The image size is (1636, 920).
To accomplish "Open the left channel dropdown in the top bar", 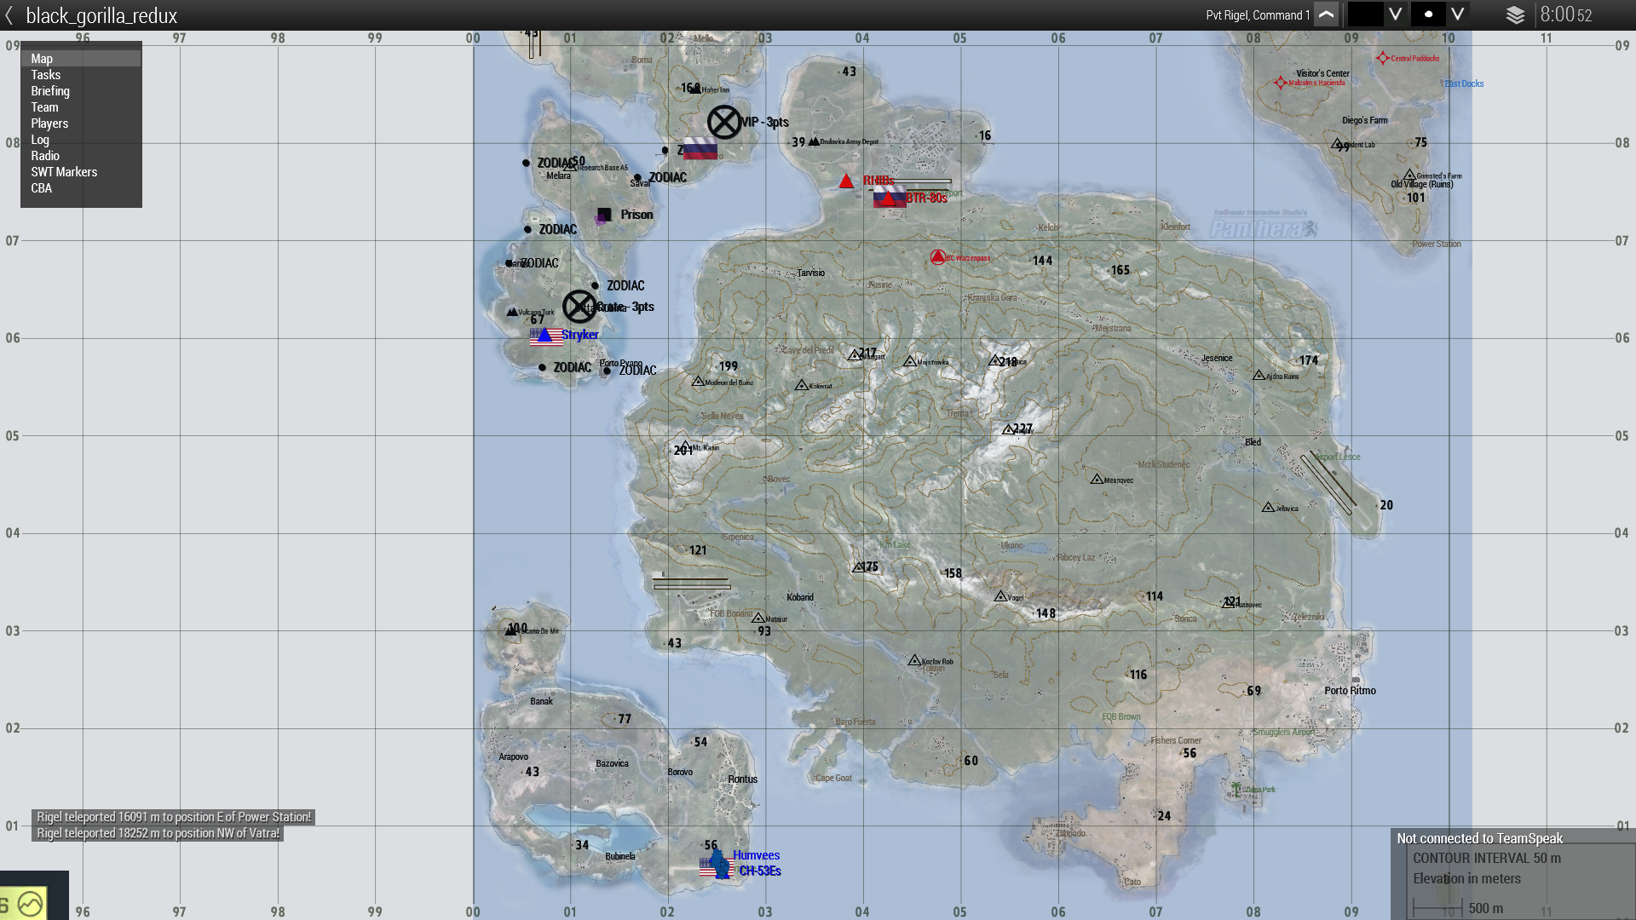I will (x=1395, y=14).
